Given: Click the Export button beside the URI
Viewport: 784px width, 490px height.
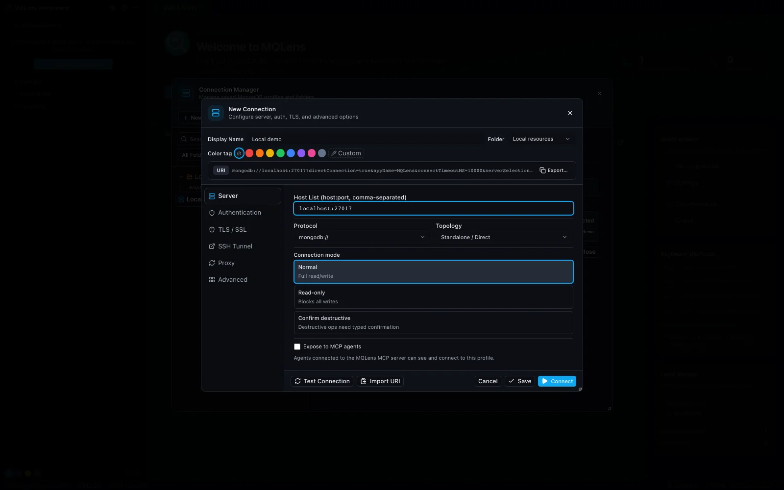Looking at the screenshot, I should tap(554, 171).
